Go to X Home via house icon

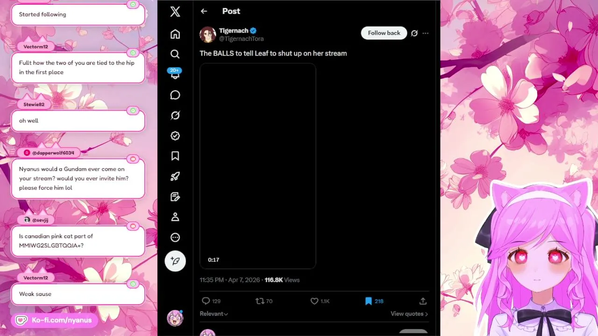175,34
